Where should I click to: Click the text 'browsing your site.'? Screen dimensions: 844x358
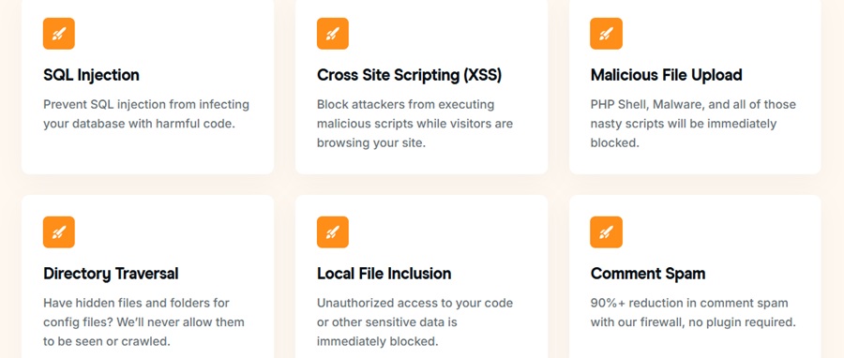point(370,144)
